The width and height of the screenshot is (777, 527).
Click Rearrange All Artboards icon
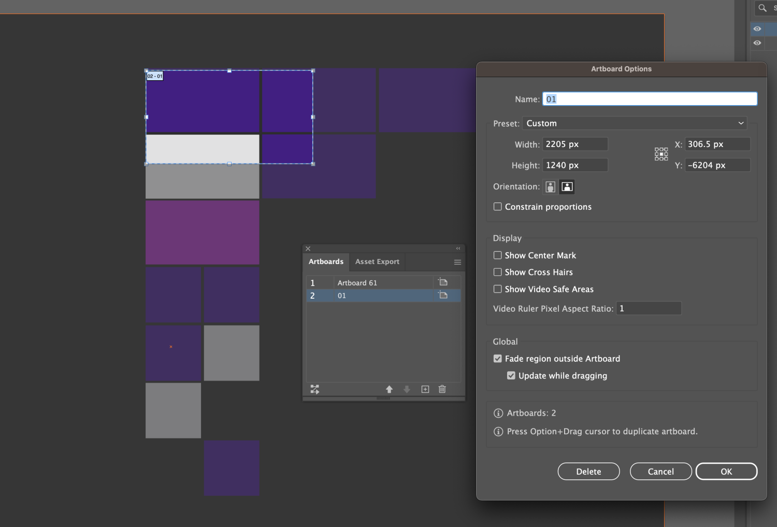pyautogui.click(x=314, y=389)
